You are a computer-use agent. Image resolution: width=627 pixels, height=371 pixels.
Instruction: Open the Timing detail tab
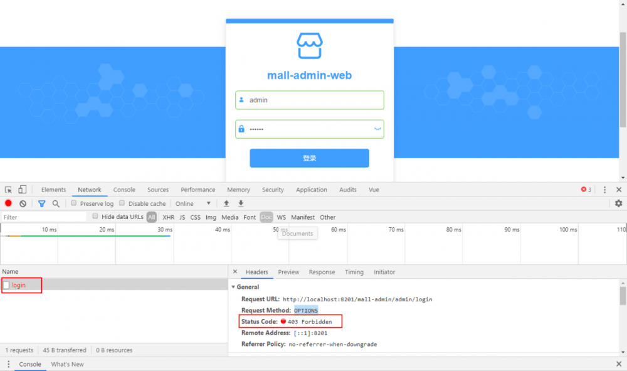tap(354, 272)
